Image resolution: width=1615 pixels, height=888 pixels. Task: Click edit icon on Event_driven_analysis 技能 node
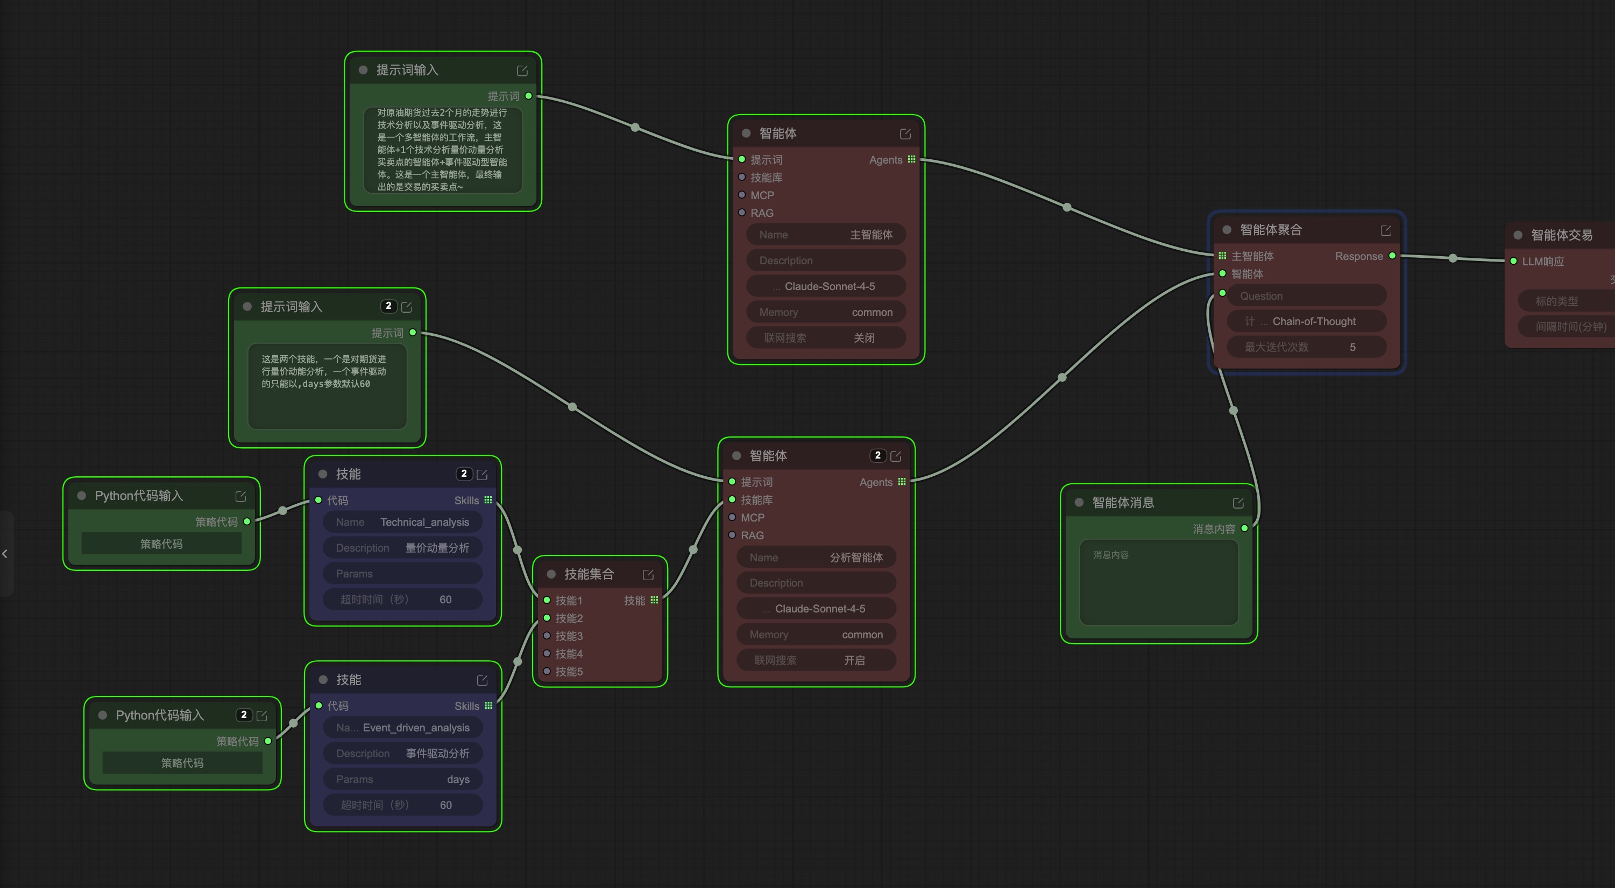click(481, 680)
